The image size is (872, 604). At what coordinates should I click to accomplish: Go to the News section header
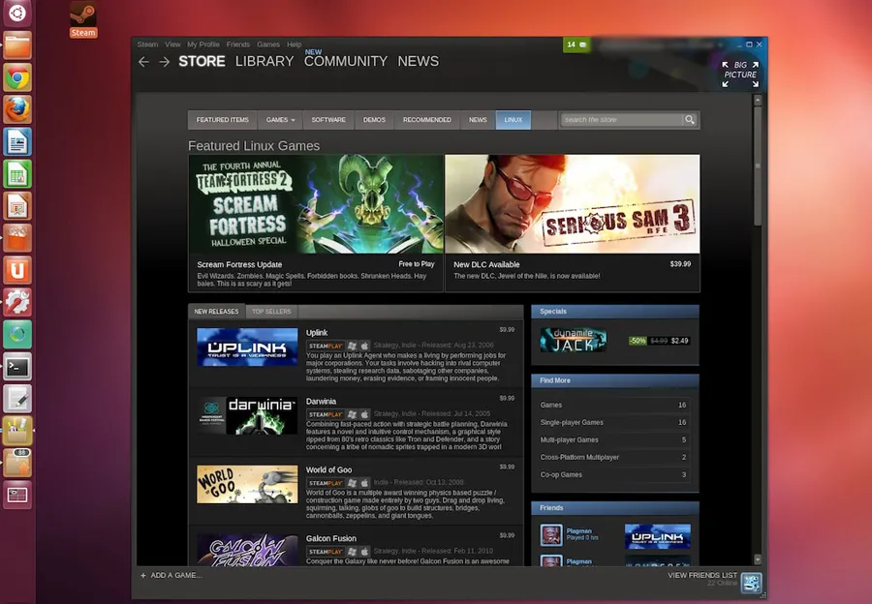click(419, 61)
